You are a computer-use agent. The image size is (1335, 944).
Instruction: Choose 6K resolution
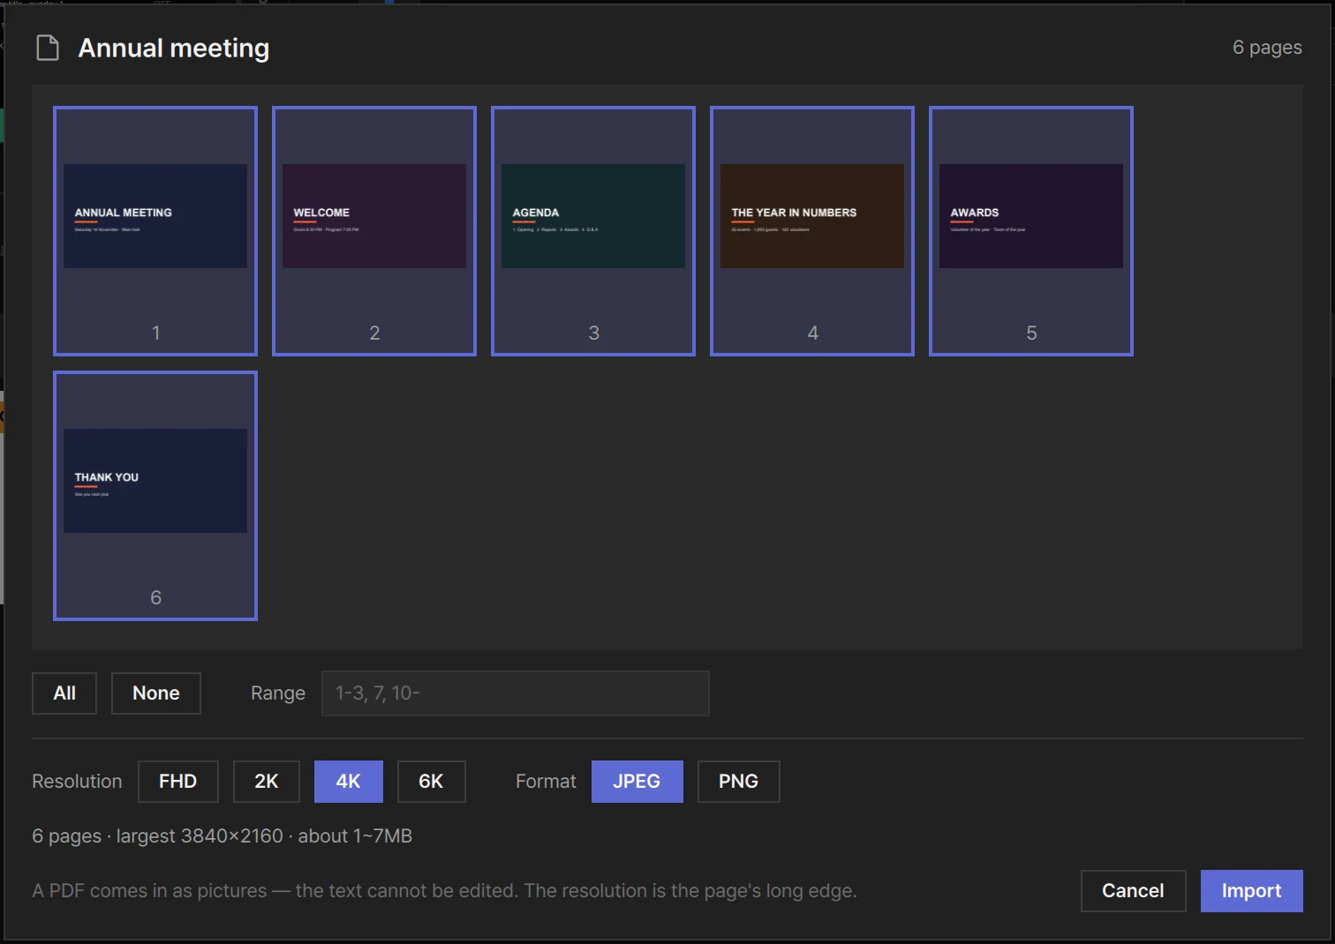432,782
